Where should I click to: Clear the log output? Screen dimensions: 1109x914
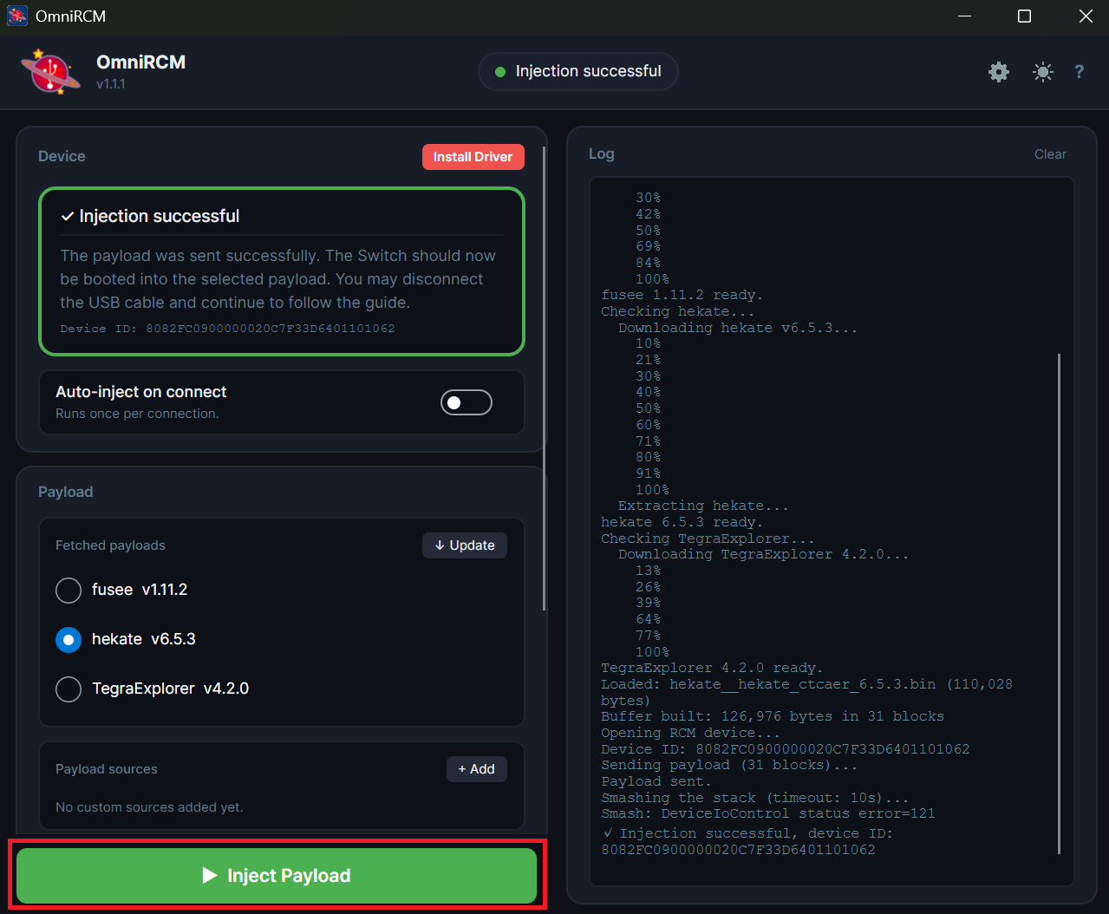click(1050, 154)
